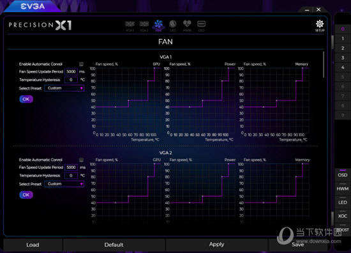Screen dimensions: 351x253
Task: Open the VGA 2 tab icon
Action: coord(144,26)
